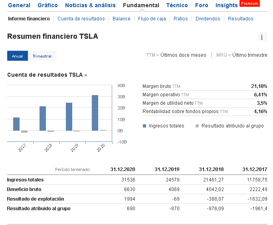Click the 24578 revenue cell
Screen dimensions: 273x225
click(172, 180)
